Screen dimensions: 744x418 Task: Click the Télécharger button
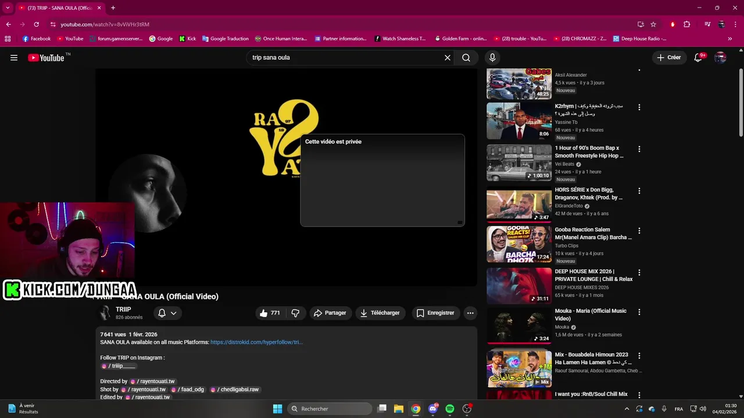380,313
